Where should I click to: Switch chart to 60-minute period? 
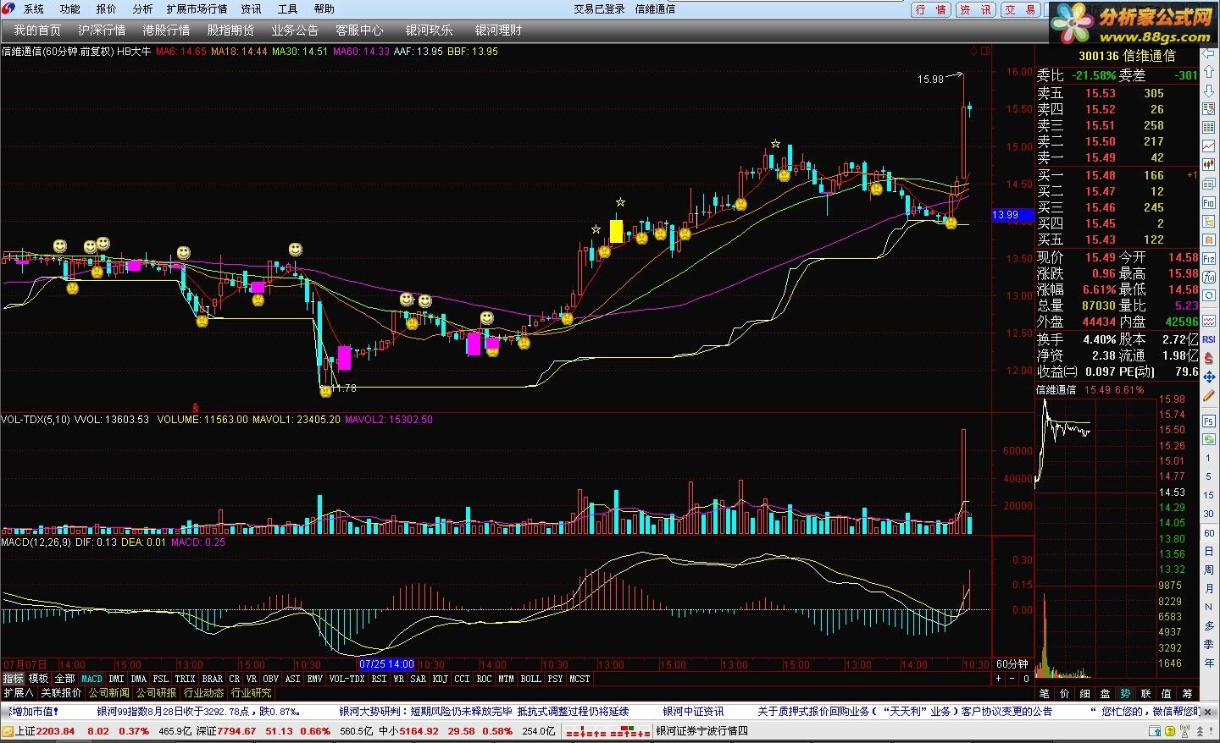tap(1209, 532)
